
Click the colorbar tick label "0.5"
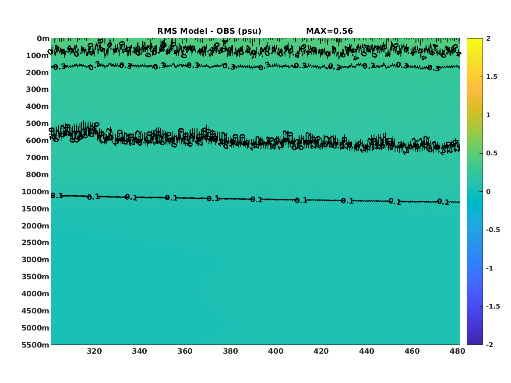[x=492, y=153]
